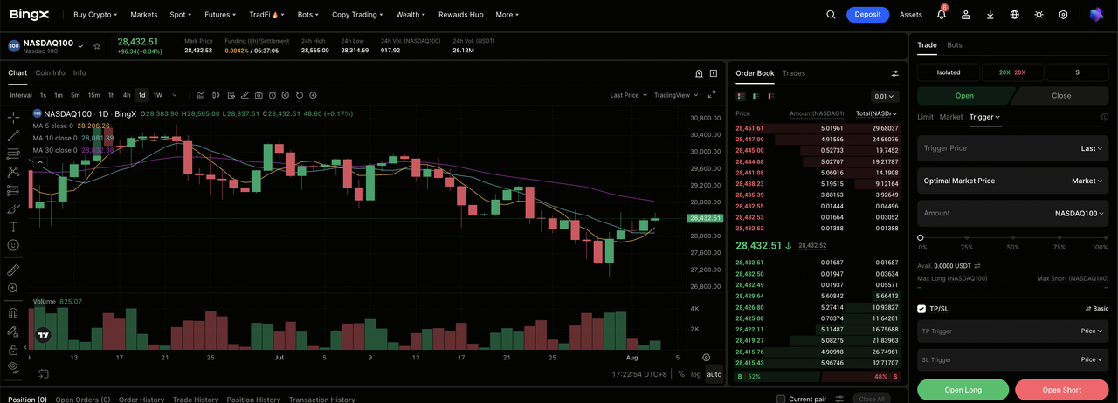Viewport: 1118px width, 403px height.
Task: Open the search magnifier icon in header
Action: coord(831,15)
